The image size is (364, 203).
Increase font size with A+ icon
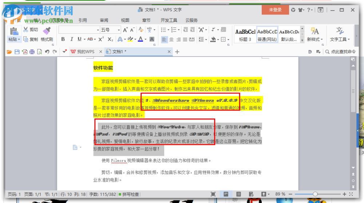pyautogui.click(x=125, y=30)
